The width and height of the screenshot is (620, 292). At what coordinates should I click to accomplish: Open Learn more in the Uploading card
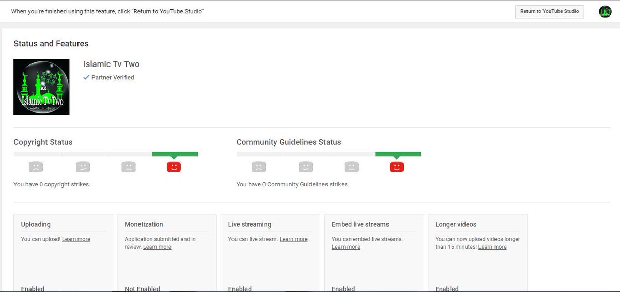coord(76,239)
